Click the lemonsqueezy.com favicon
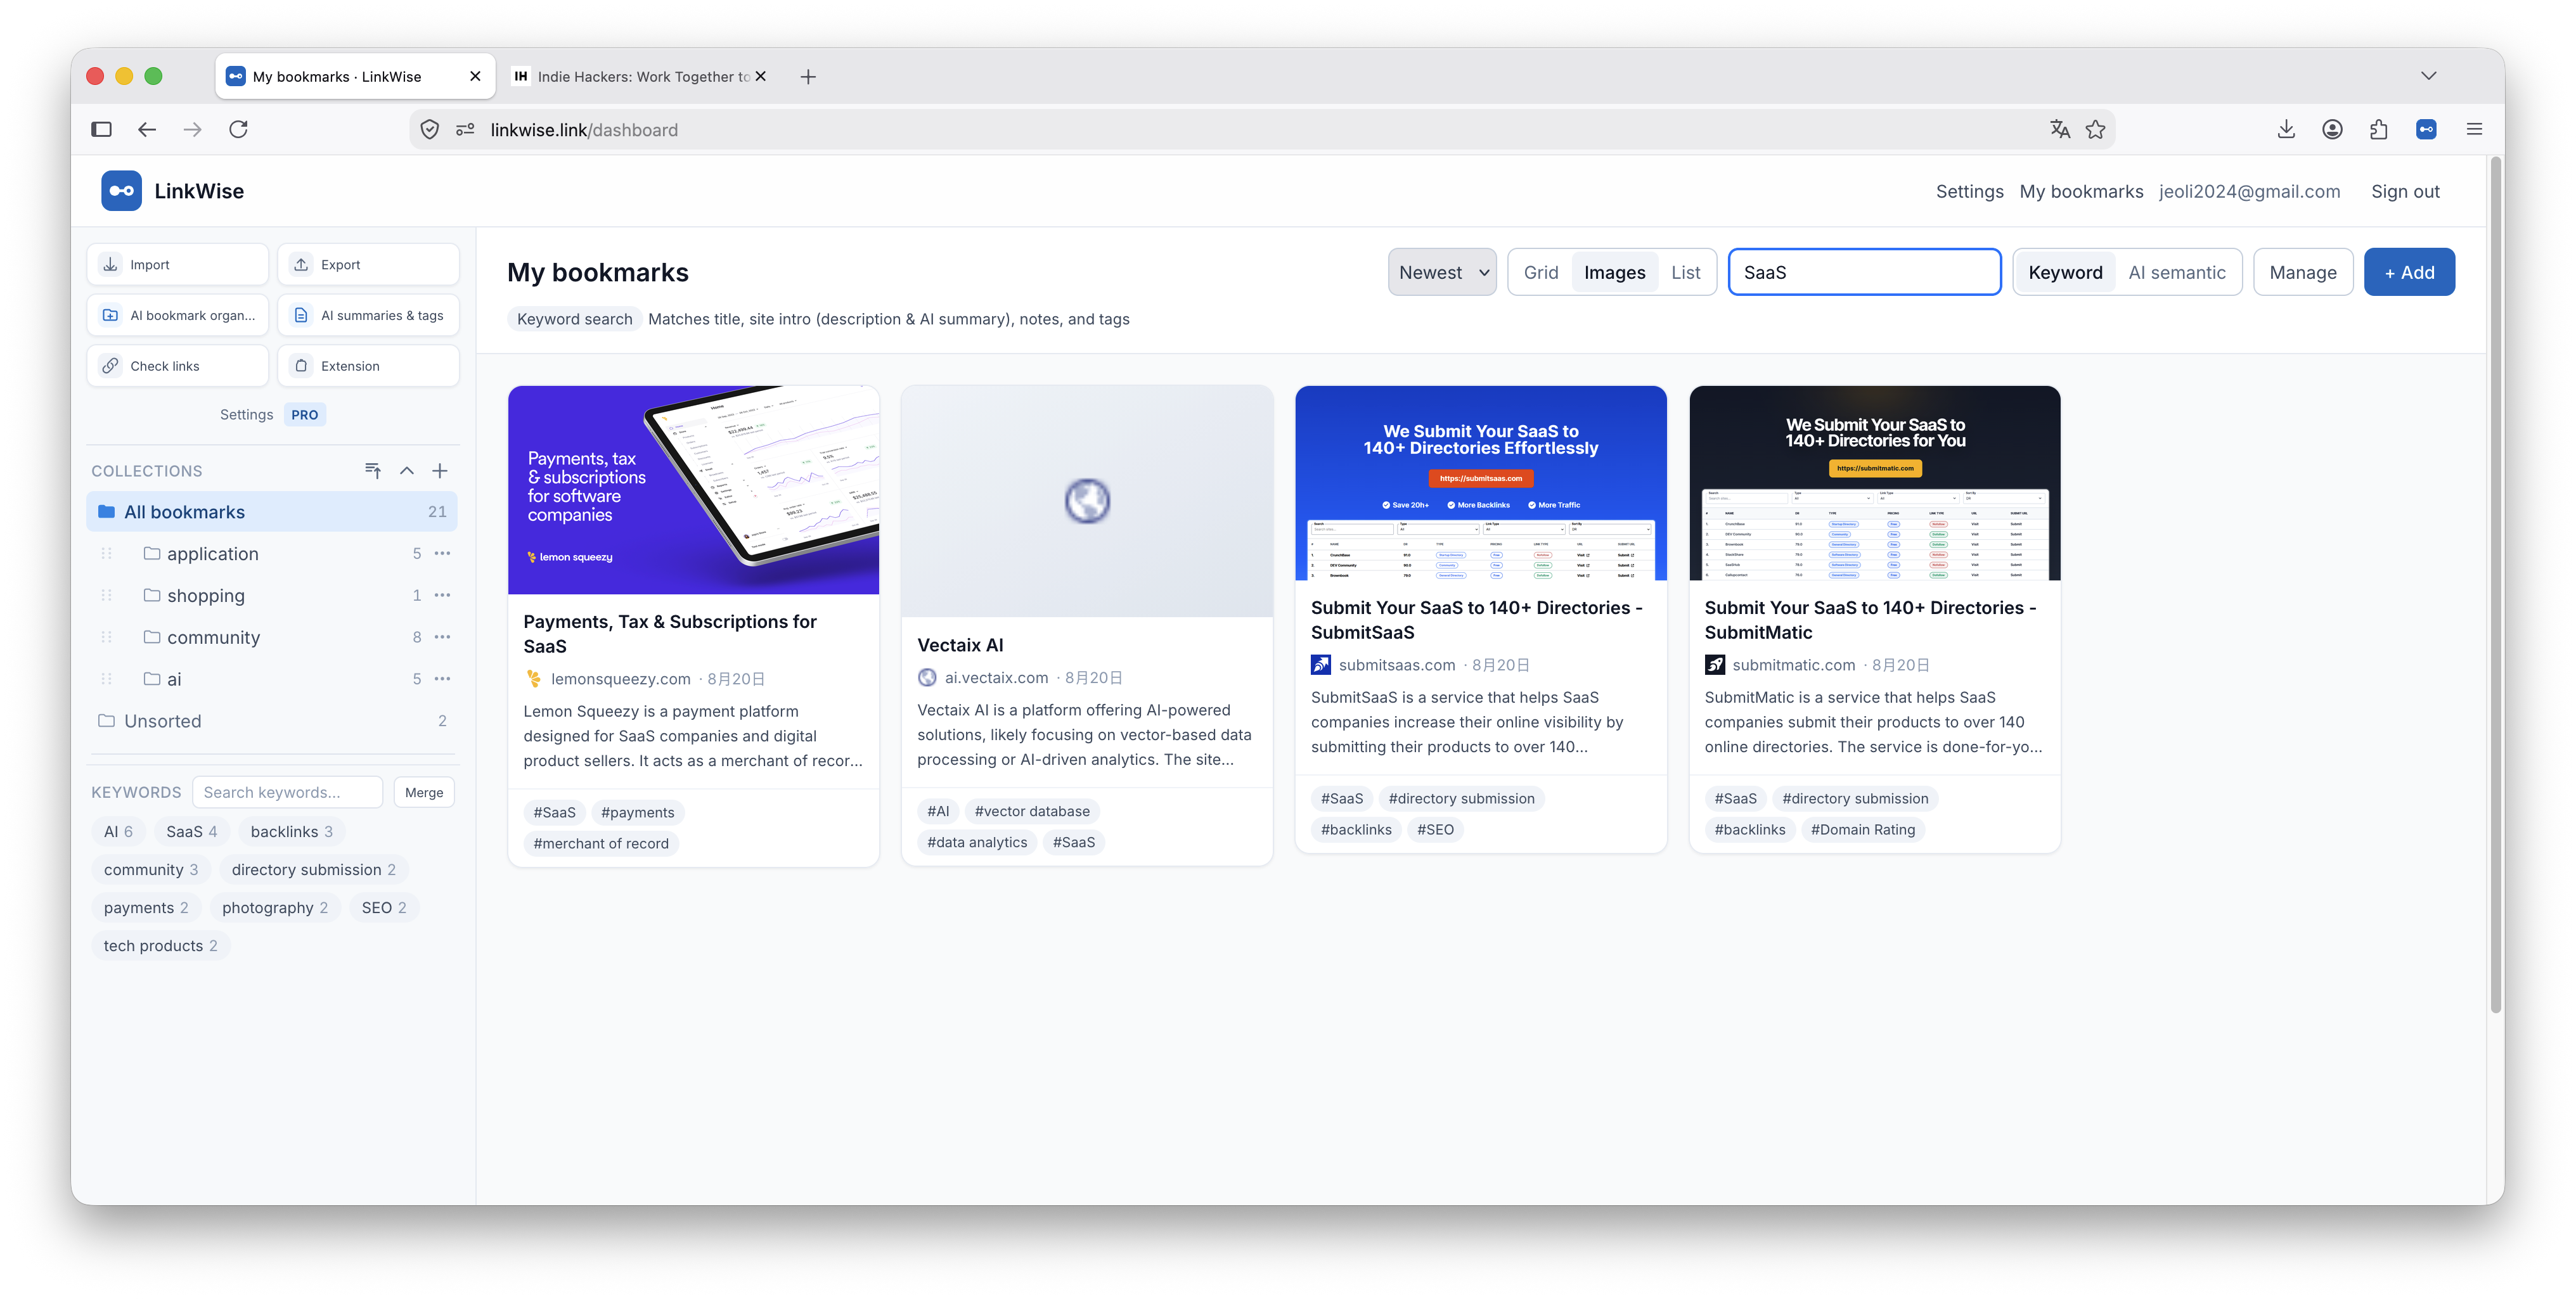The width and height of the screenshot is (2576, 1299). [x=534, y=679]
